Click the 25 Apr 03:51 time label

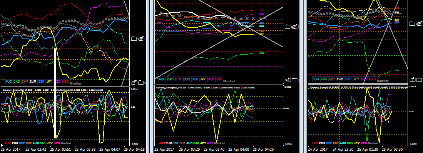pyautogui.click(x=61, y=149)
